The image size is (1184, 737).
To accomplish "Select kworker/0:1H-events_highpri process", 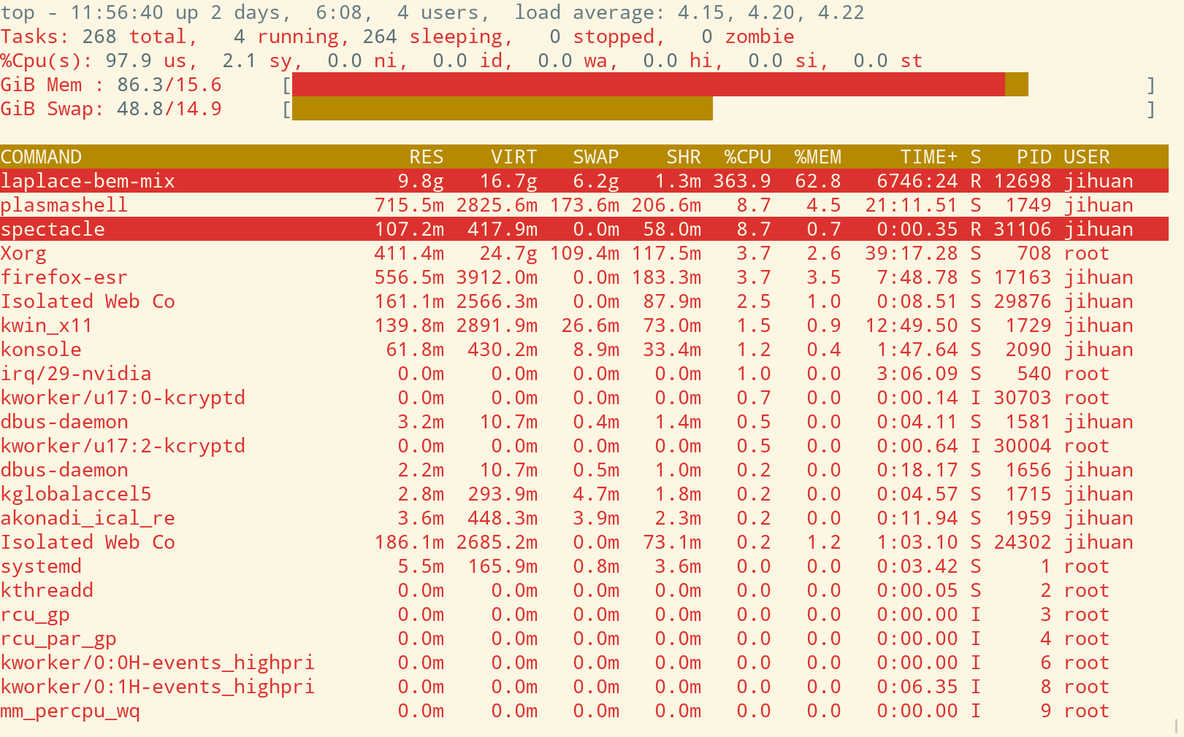I will 584,687.
